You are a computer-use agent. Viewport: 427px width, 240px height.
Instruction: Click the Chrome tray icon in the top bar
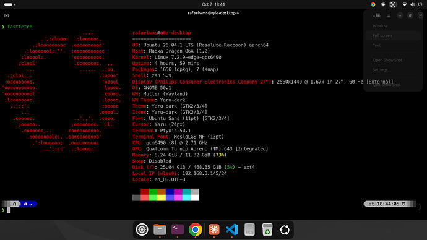(x=373, y=4)
